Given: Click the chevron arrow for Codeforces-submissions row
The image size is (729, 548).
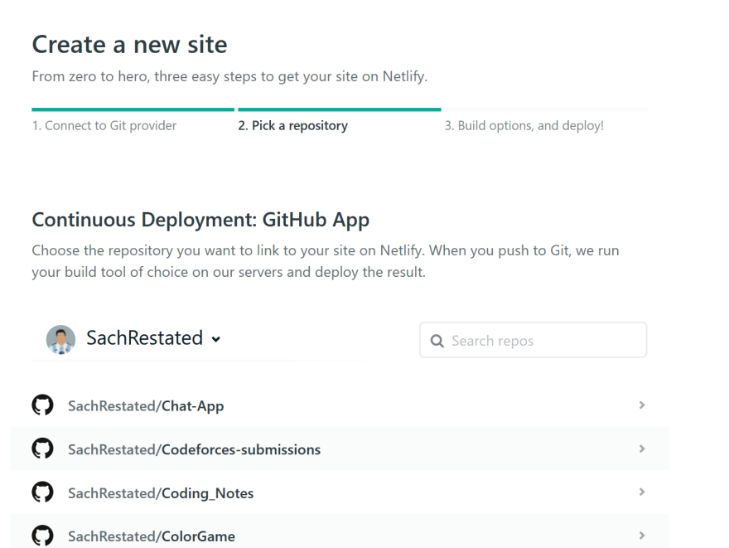Looking at the screenshot, I should coord(641,449).
